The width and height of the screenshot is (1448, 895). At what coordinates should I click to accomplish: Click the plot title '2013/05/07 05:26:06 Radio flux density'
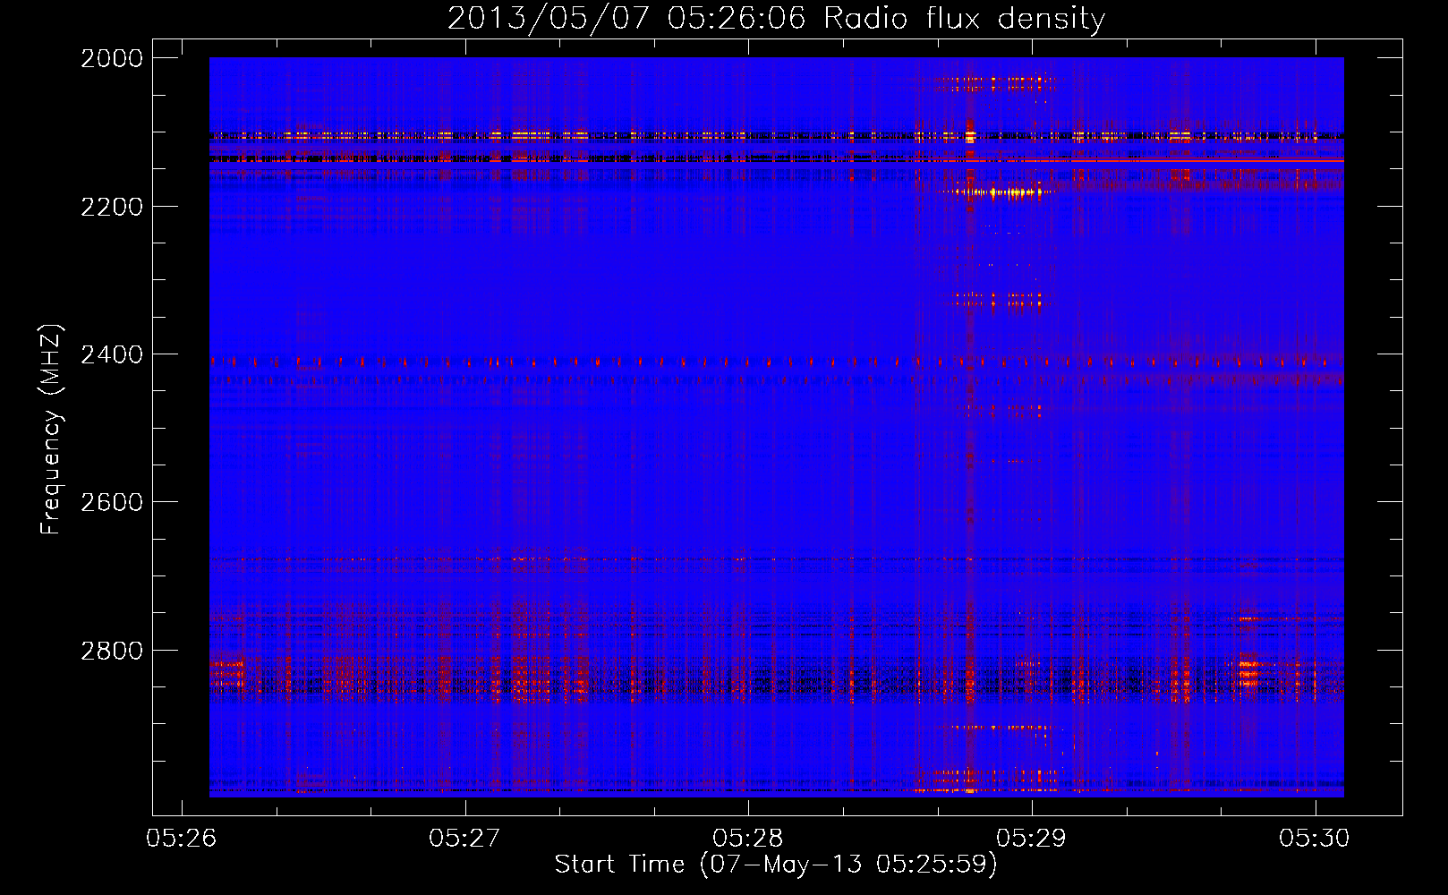(x=776, y=19)
